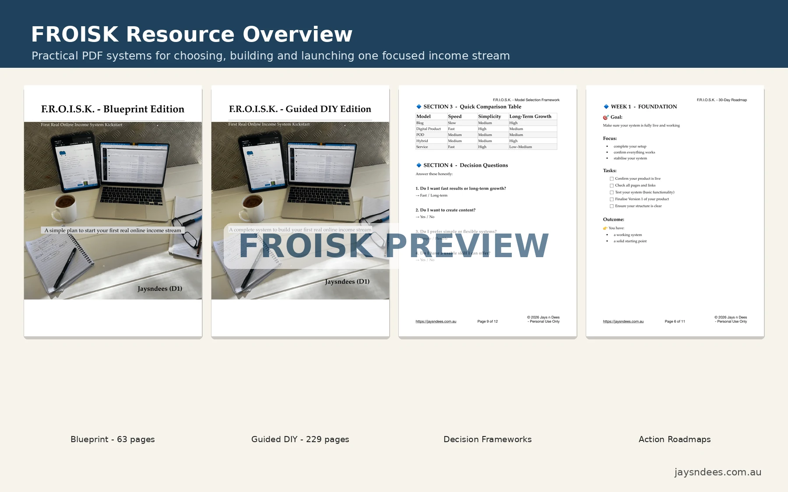788x492 pixels.
Task: Click the "Fast / Long-term" answer line
Action: (x=432, y=195)
